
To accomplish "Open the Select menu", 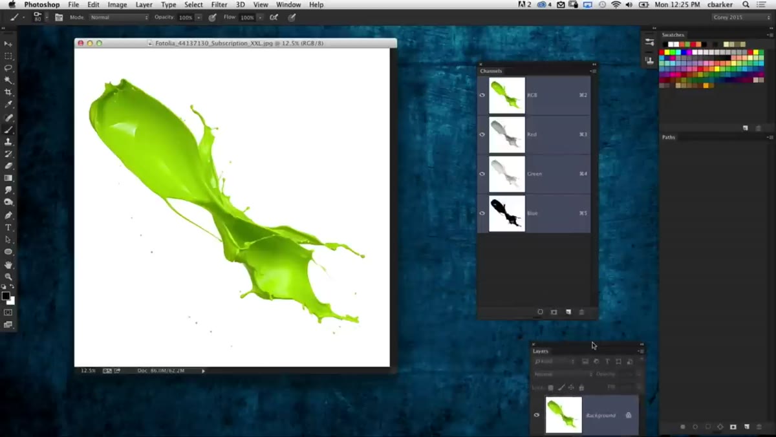I will 193,5.
